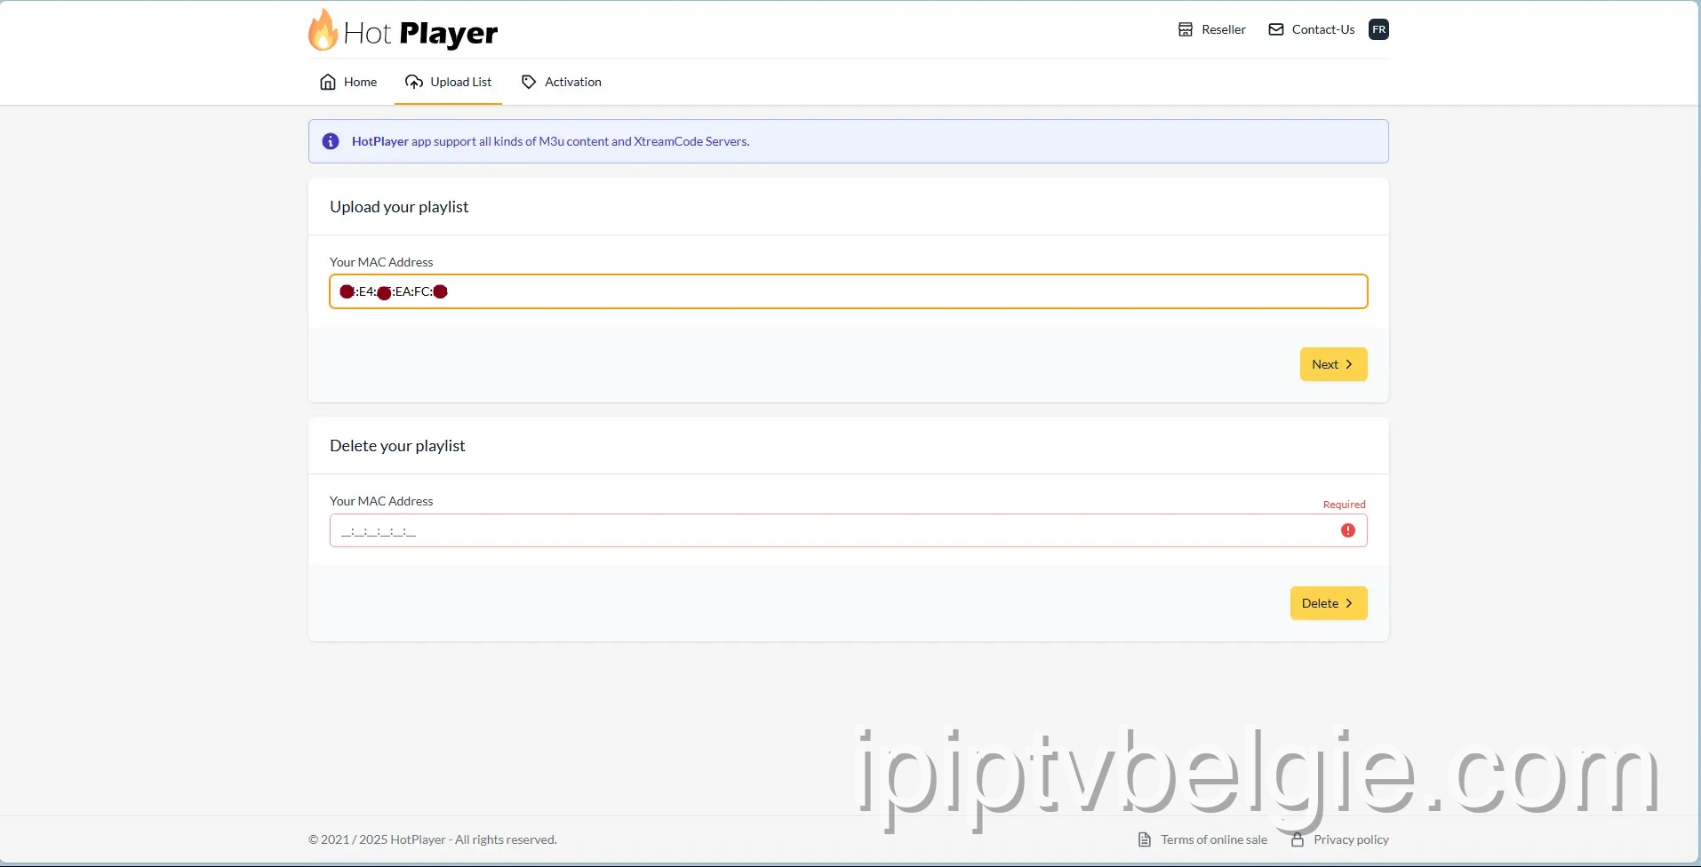
Task: Go to the Home tab
Action: click(348, 82)
